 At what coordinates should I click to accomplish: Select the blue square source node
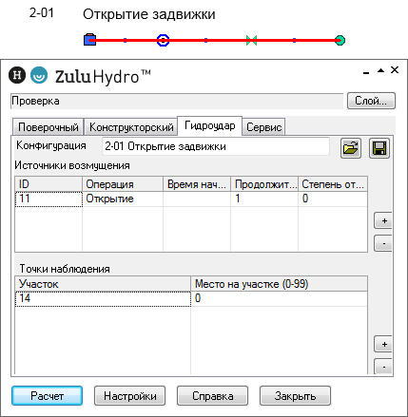click(x=89, y=40)
